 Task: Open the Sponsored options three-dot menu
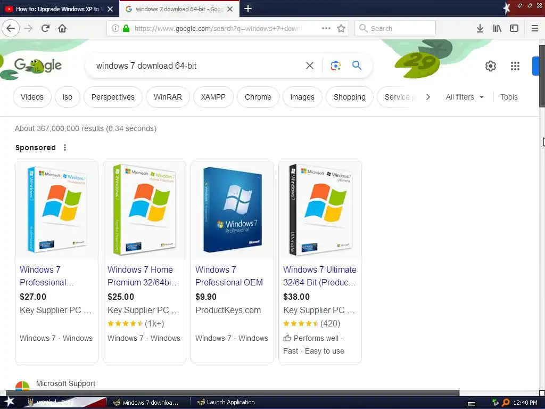[x=64, y=148]
